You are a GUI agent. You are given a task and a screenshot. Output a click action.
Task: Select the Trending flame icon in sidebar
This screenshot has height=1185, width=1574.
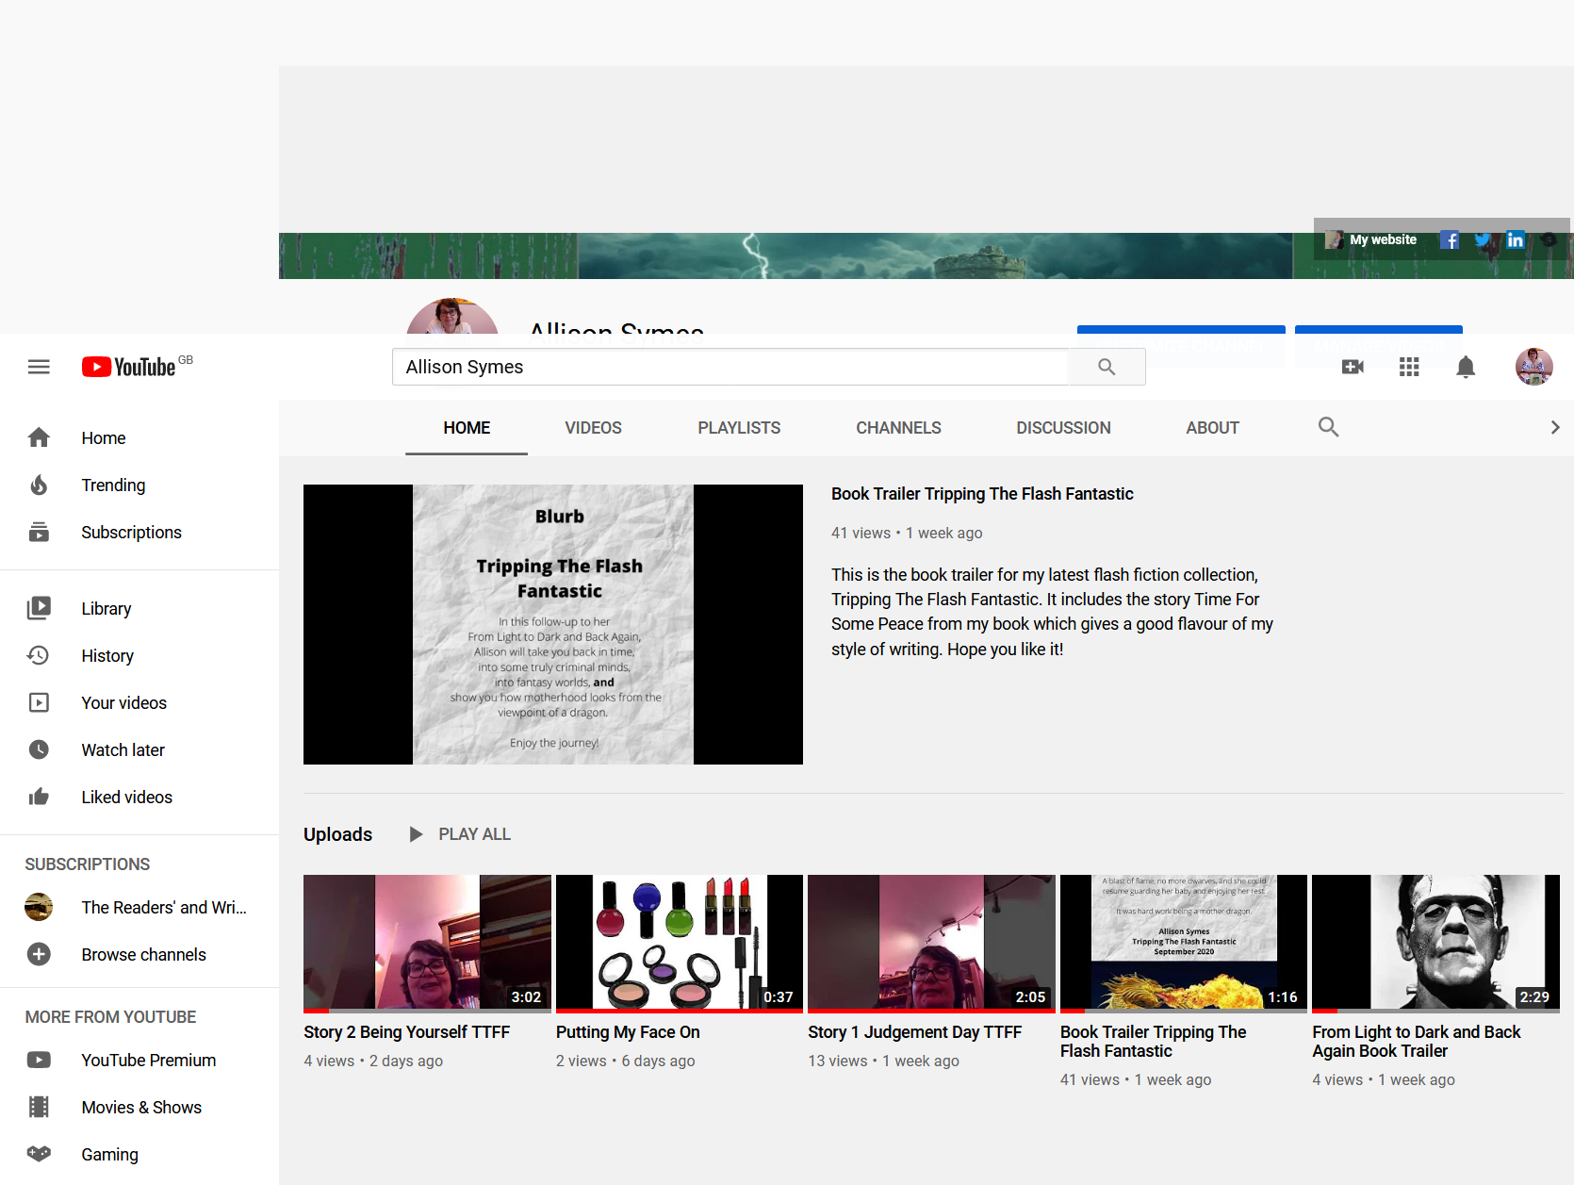[x=39, y=485]
